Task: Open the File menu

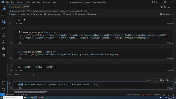Action: coord(7,2)
